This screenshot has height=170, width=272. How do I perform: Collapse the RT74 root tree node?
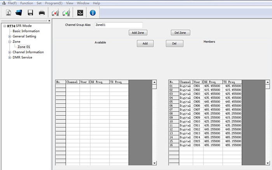click(x=5, y=26)
